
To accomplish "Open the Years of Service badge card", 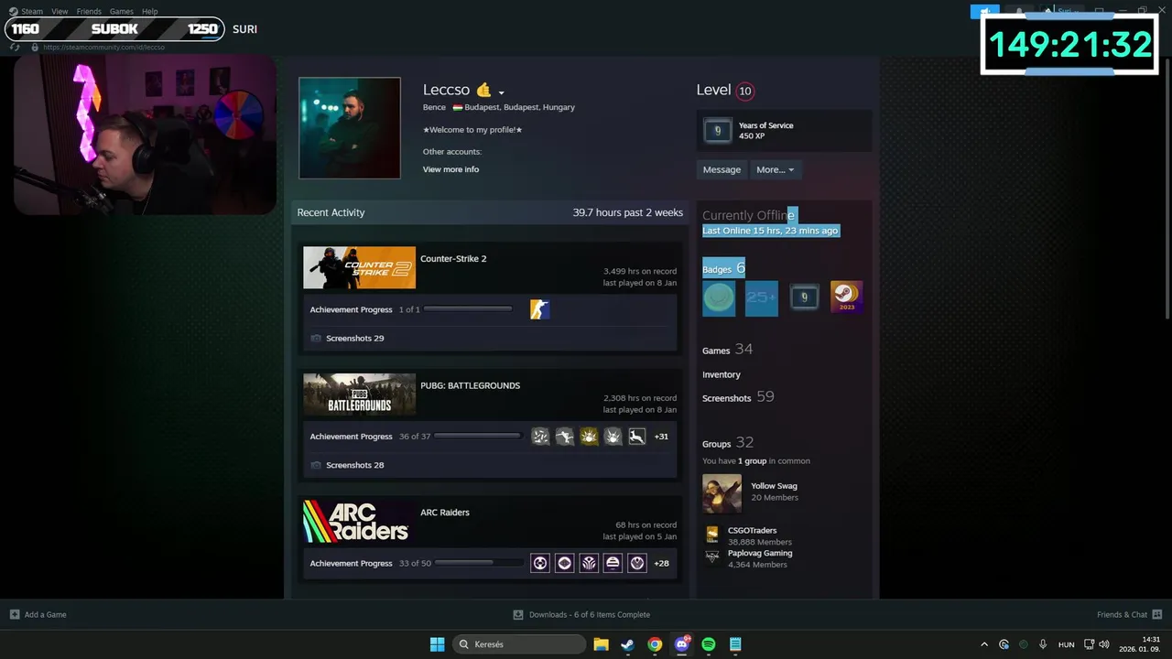I will [x=786, y=131].
